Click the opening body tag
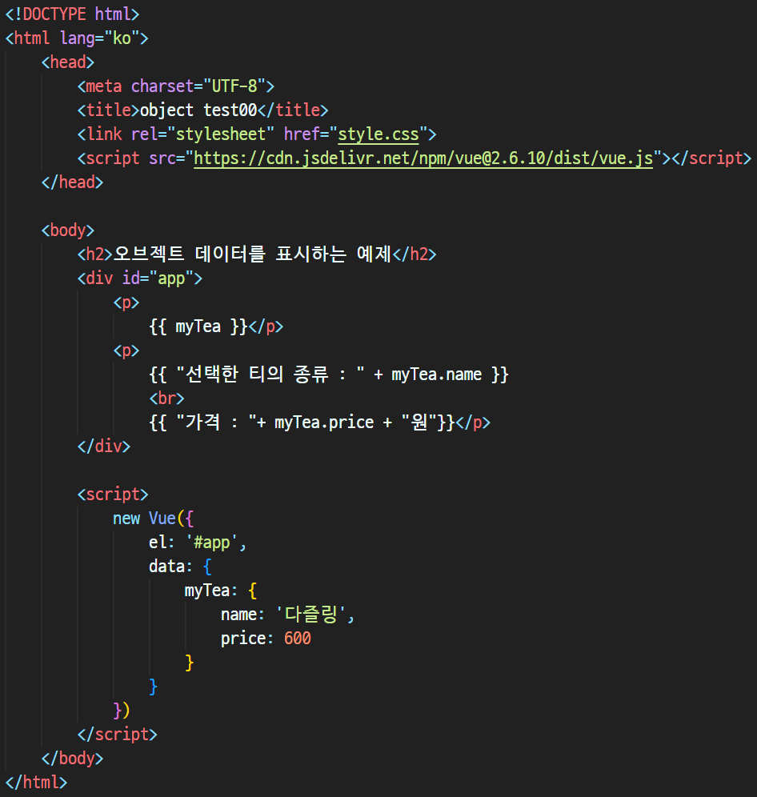 point(68,230)
